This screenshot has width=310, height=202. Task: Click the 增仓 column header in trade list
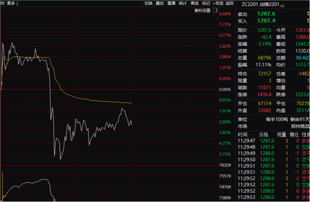tap(294, 135)
